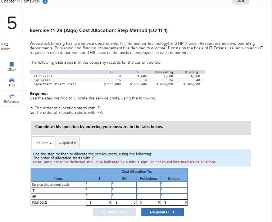Select Service department costs Binding input cell
The width and height of the screenshot is (272, 222).
(174, 185)
